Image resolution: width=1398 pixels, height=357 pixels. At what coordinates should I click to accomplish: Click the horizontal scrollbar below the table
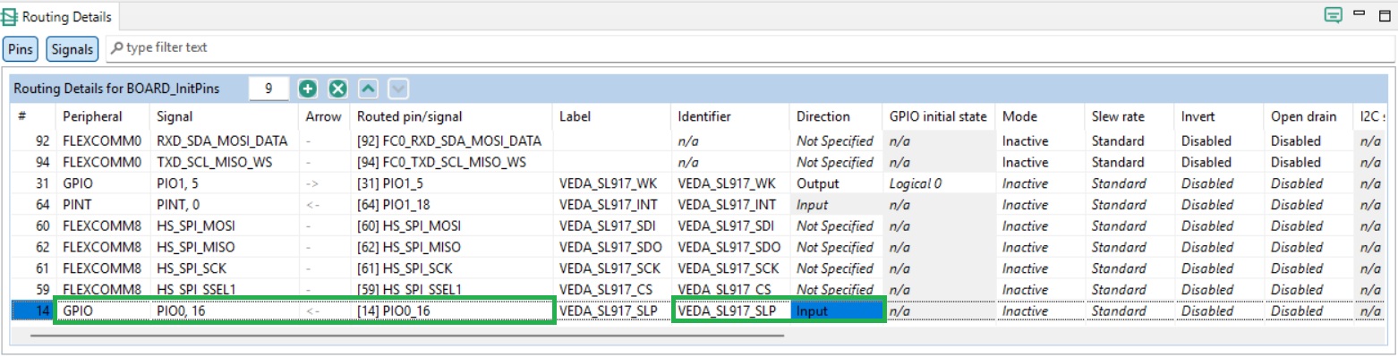coord(407,336)
